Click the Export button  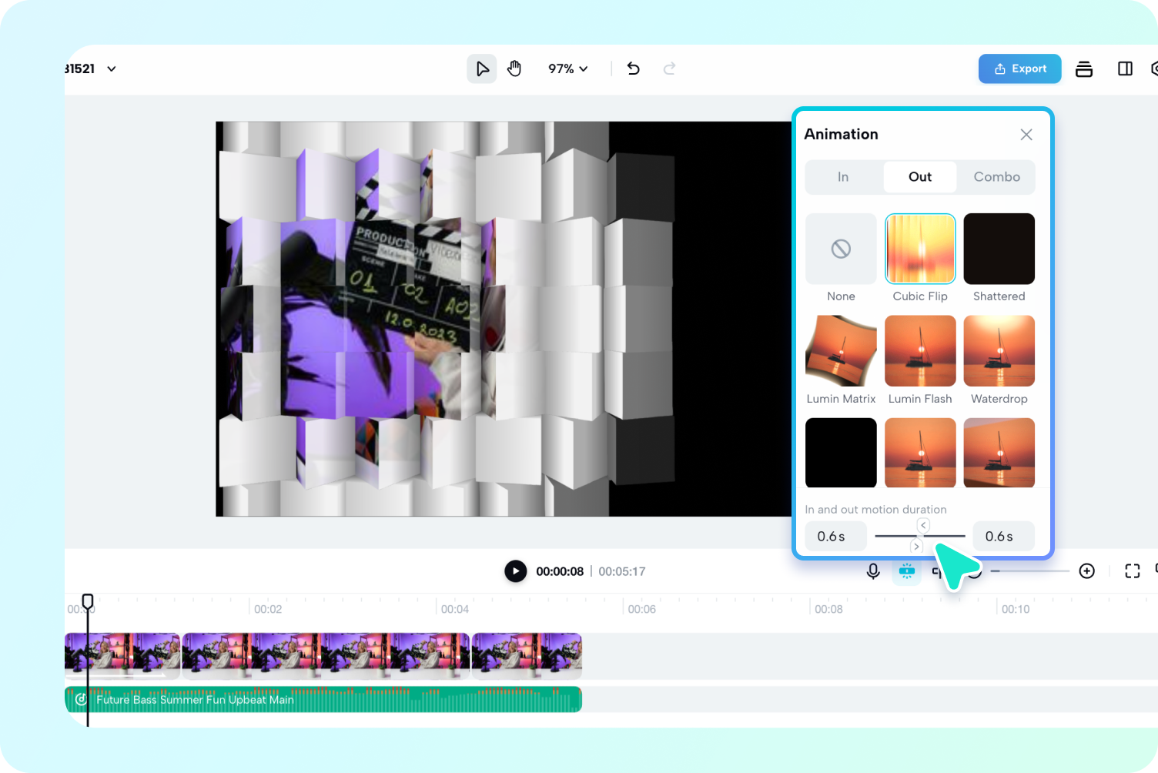pos(1019,69)
